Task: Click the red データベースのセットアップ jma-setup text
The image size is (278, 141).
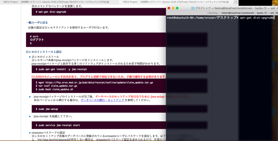Action: click(129, 97)
